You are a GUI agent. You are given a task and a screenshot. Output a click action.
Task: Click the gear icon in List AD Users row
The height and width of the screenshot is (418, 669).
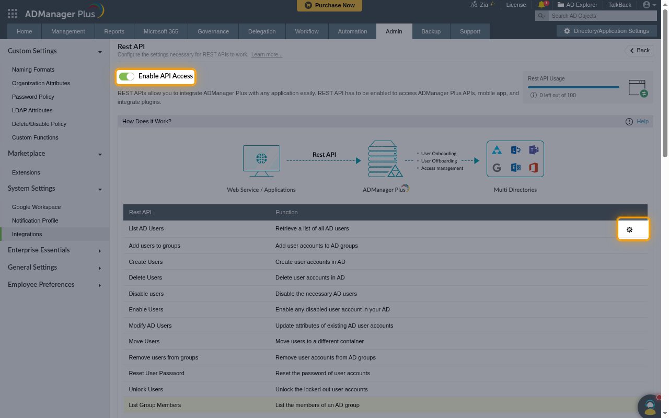(x=630, y=229)
